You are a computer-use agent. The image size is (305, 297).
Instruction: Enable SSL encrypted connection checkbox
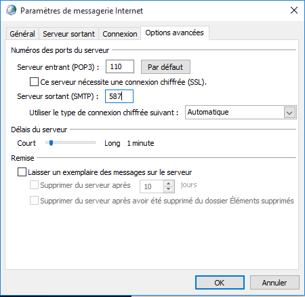34,82
